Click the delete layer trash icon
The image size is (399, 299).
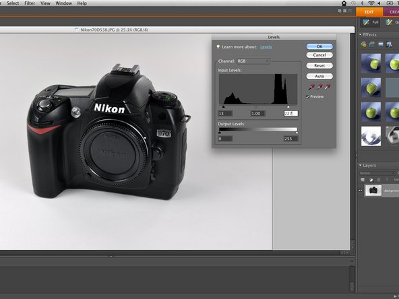pos(379,180)
